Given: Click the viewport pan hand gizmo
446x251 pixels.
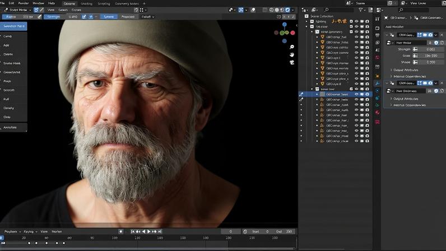Looking at the screenshot, I should tap(292, 55).
